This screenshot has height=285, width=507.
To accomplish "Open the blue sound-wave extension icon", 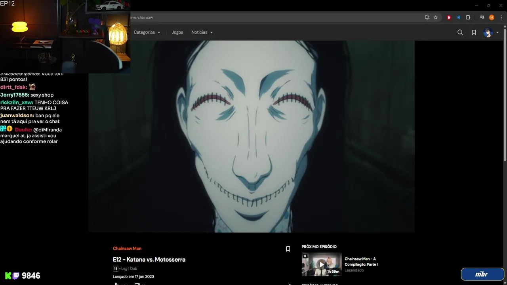I will (x=458, y=17).
